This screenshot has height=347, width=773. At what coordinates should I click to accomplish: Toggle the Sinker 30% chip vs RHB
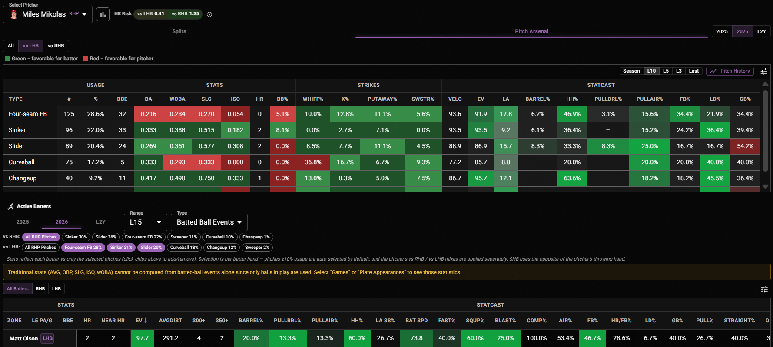76,237
